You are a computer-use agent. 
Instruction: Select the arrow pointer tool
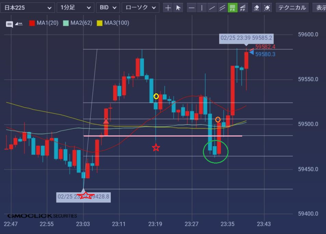click(178, 8)
